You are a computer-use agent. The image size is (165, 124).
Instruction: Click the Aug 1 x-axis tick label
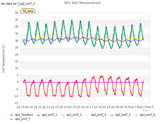(x=132, y=107)
